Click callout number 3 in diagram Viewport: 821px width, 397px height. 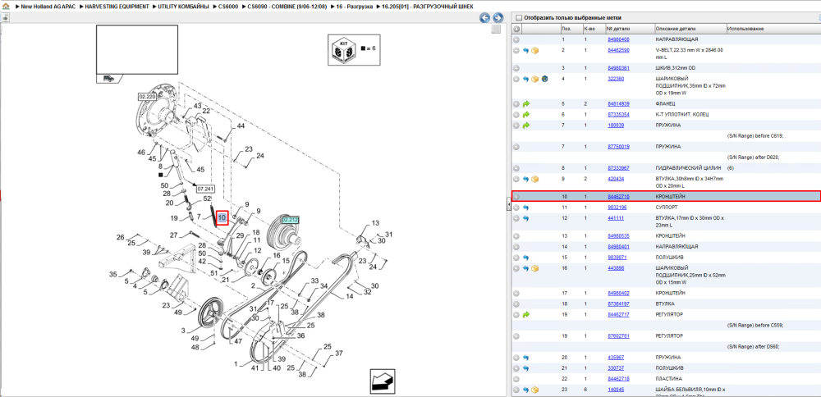[x=183, y=331]
